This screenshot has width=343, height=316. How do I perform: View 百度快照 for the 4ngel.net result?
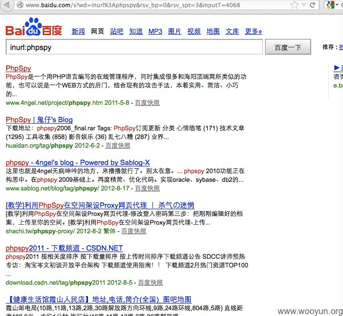coord(147,102)
